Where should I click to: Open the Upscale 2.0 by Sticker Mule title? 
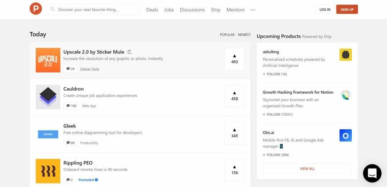[x=94, y=52]
